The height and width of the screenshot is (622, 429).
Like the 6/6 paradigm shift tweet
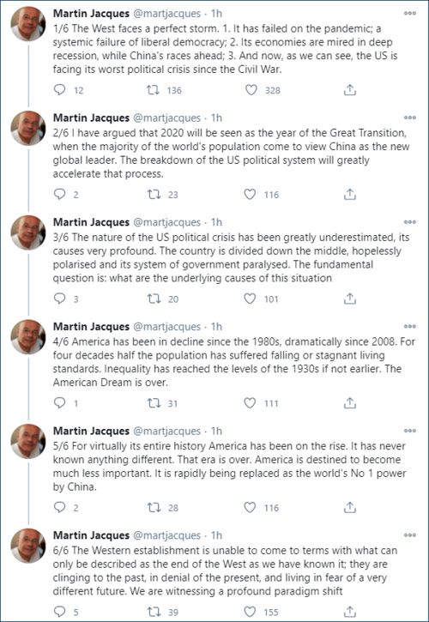coord(250,612)
